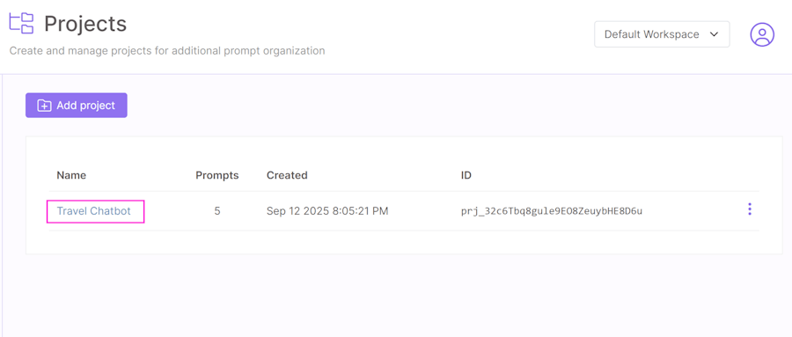
Task: Expand the Default Workspace dropdown
Action: click(662, 34)
